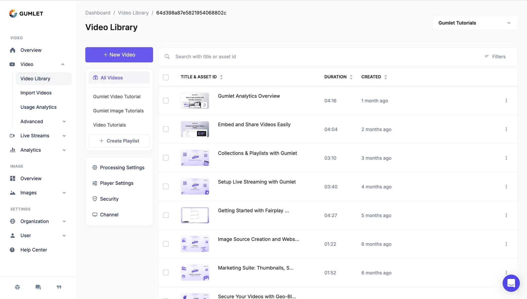Open more options for Embed and Share Videos
527x299 pixels.
(506, 129)
